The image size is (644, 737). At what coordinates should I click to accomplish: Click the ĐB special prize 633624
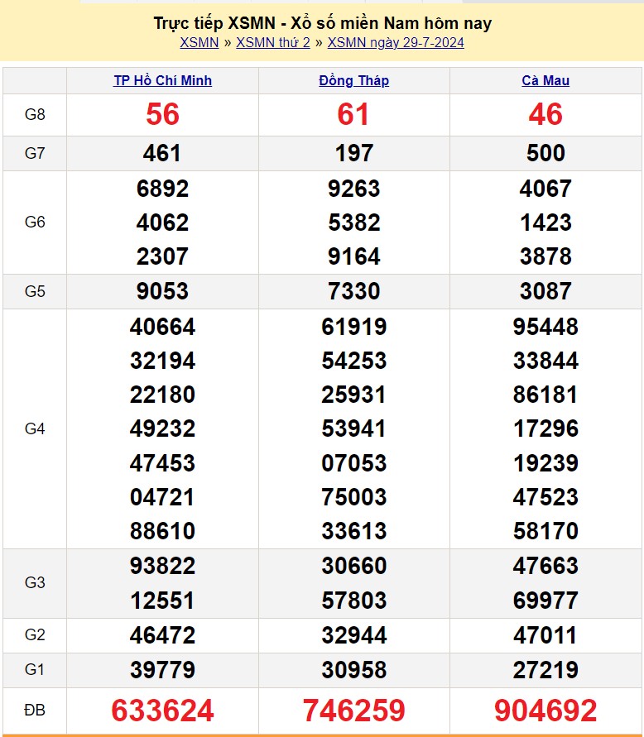point(162,711)
